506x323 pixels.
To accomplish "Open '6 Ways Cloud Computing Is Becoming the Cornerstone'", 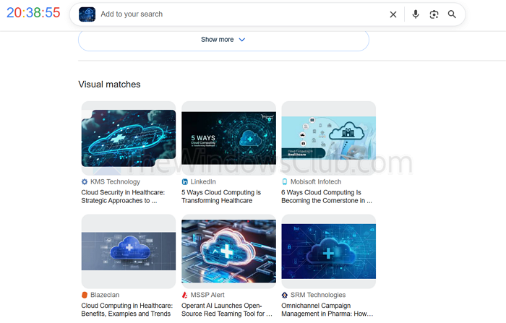I will pyautogui.click(x=327, y=197).
